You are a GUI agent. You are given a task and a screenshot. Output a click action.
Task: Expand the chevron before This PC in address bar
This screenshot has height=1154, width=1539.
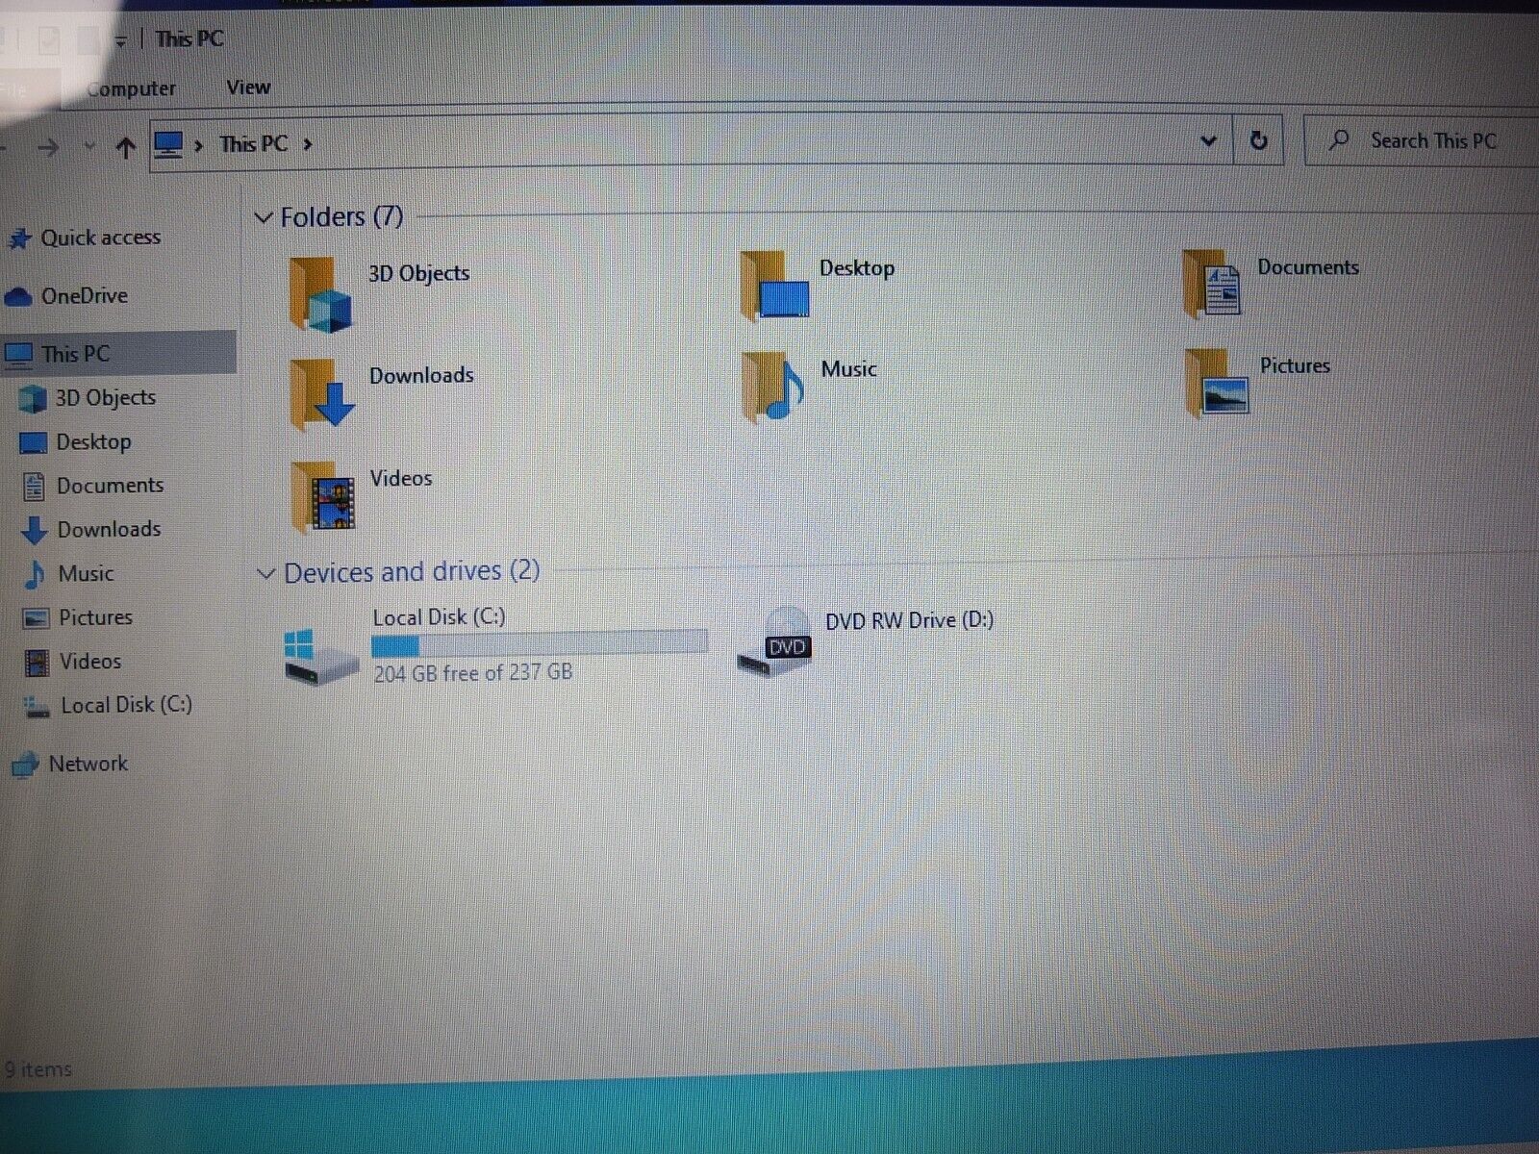pyautogui.click(x=198, y=145)
